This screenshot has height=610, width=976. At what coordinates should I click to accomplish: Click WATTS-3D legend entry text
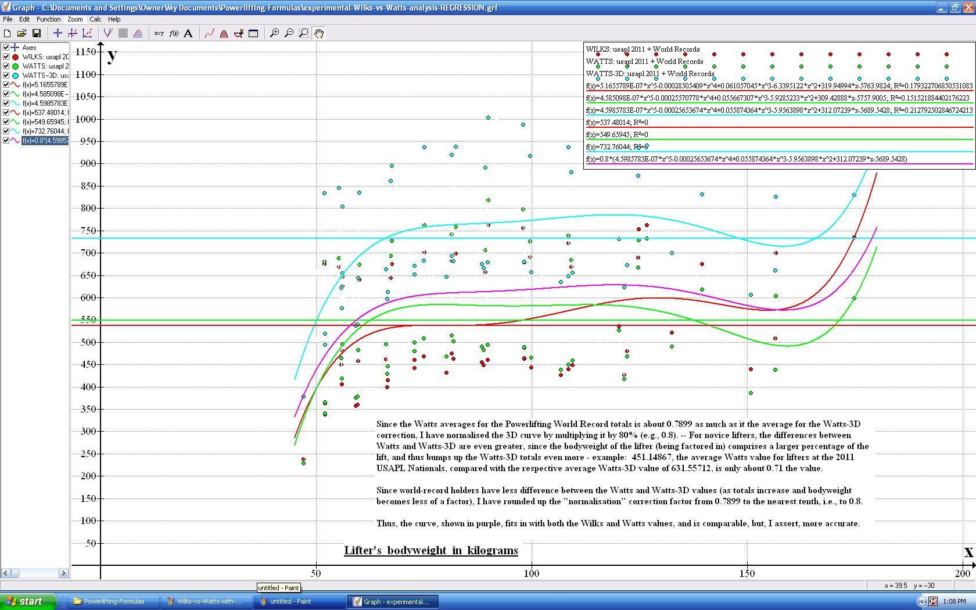[650, 74]
